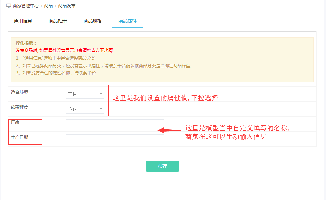Image resolution: width=326 pixels, height=200 pixels.
Task: Click into the 生产日期 input field
Action: [x=115, y=139]
